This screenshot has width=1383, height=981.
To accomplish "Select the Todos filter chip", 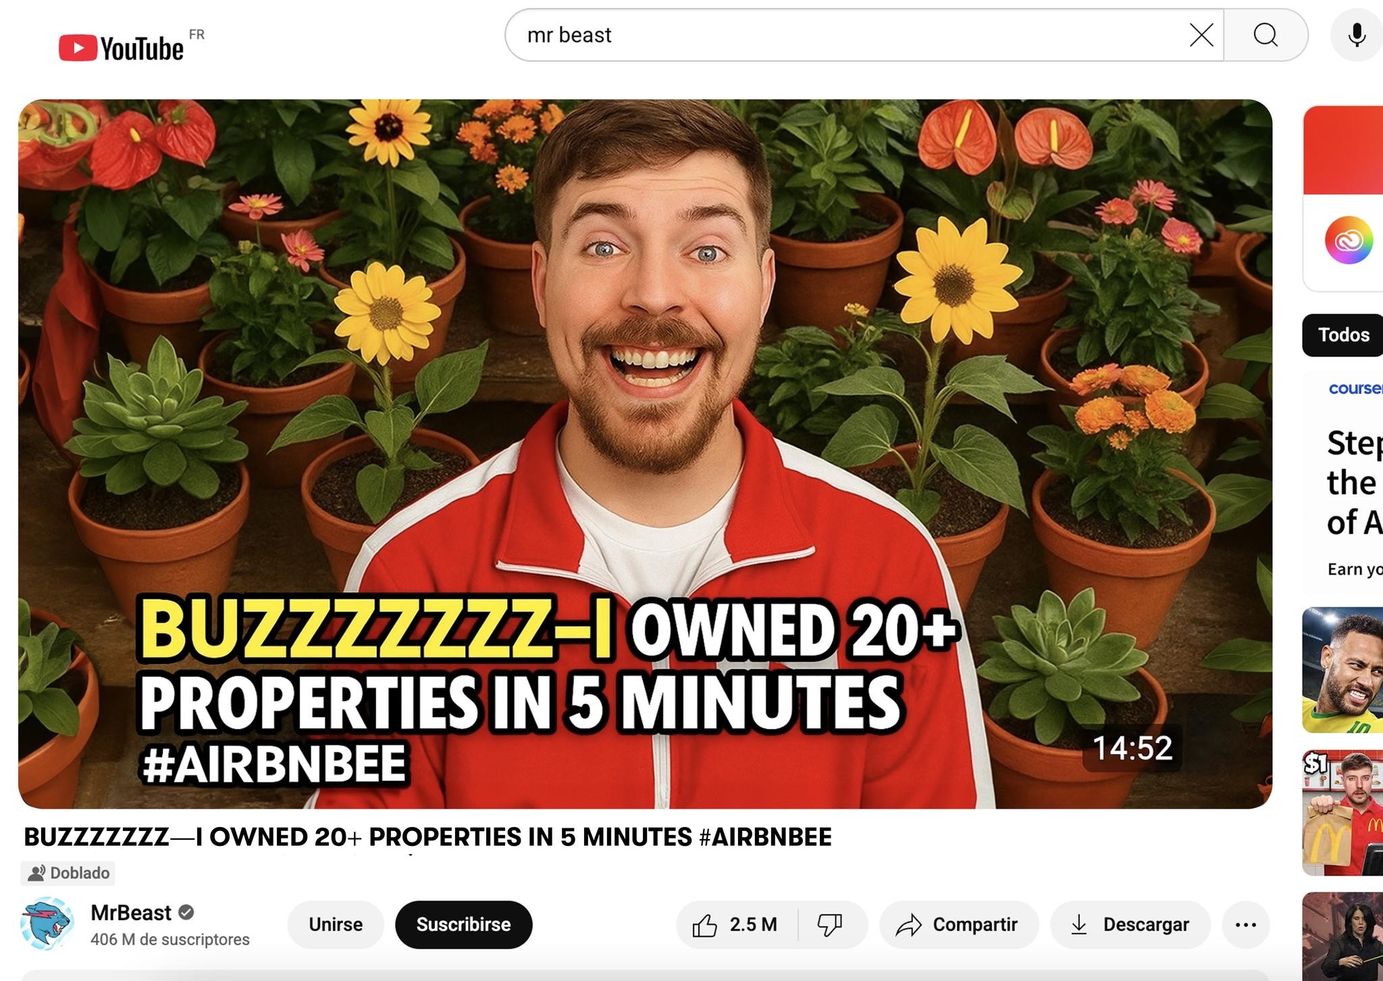I will (1342, 335).
